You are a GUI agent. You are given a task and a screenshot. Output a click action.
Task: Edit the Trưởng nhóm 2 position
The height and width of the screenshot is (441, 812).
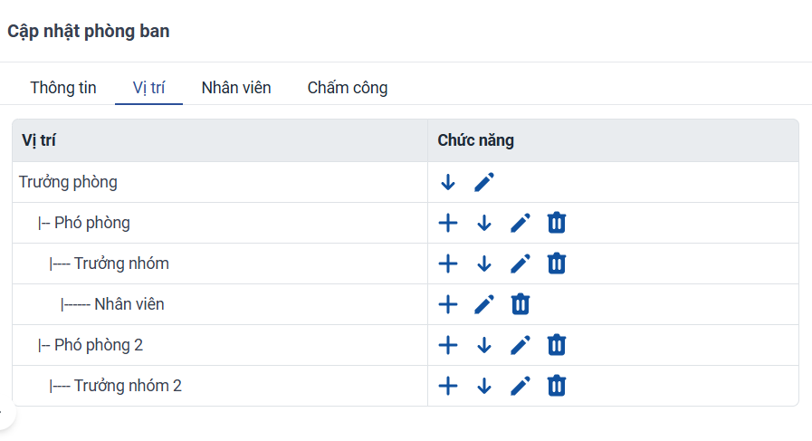click(521, 386)
